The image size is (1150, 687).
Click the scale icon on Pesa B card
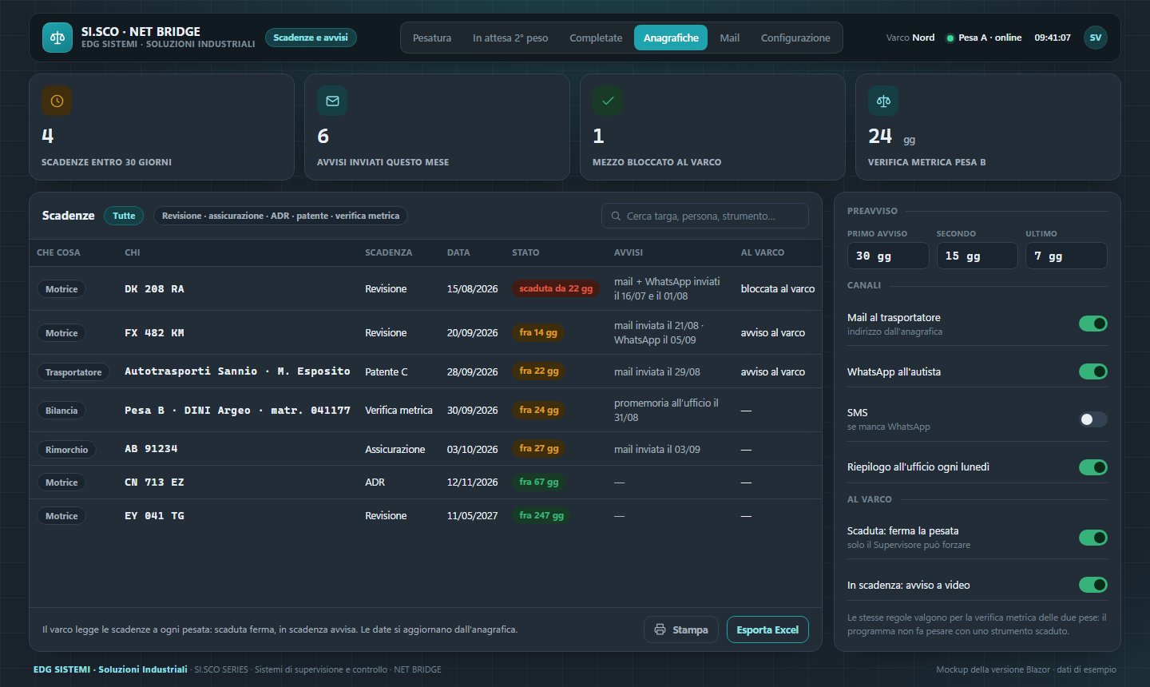click(x=883, y=101)
